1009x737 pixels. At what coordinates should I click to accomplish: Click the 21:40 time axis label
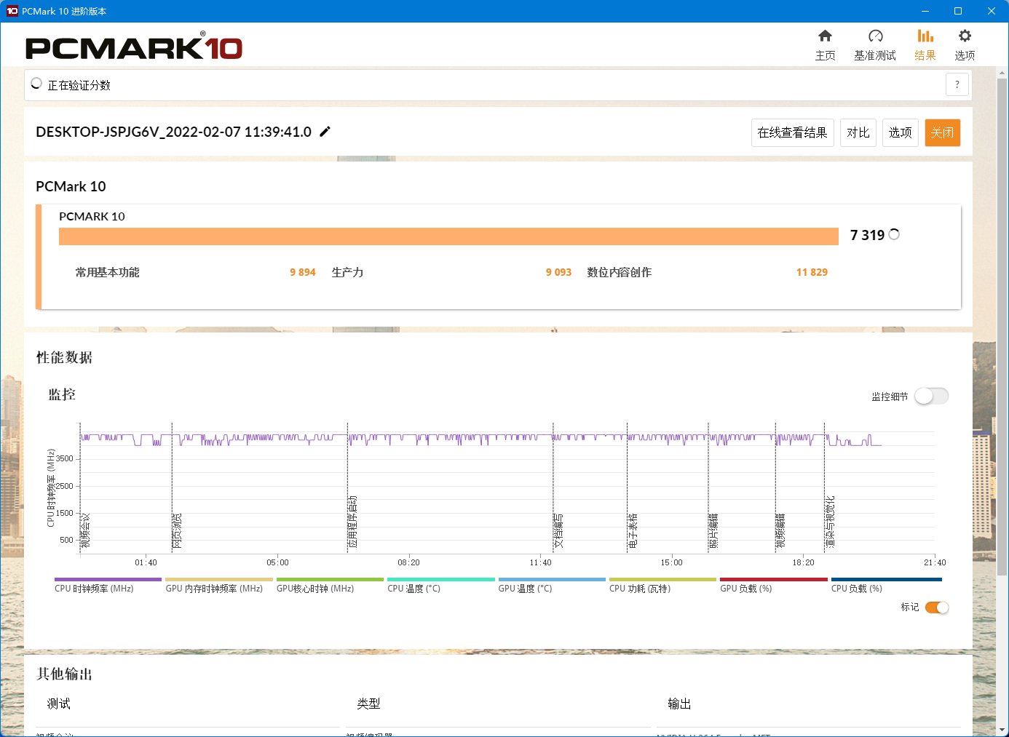point(935,562)
